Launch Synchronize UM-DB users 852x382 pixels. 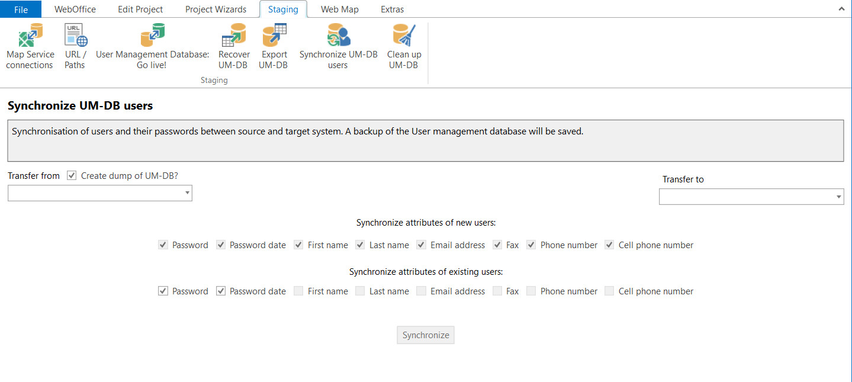(x=337, y=46)
